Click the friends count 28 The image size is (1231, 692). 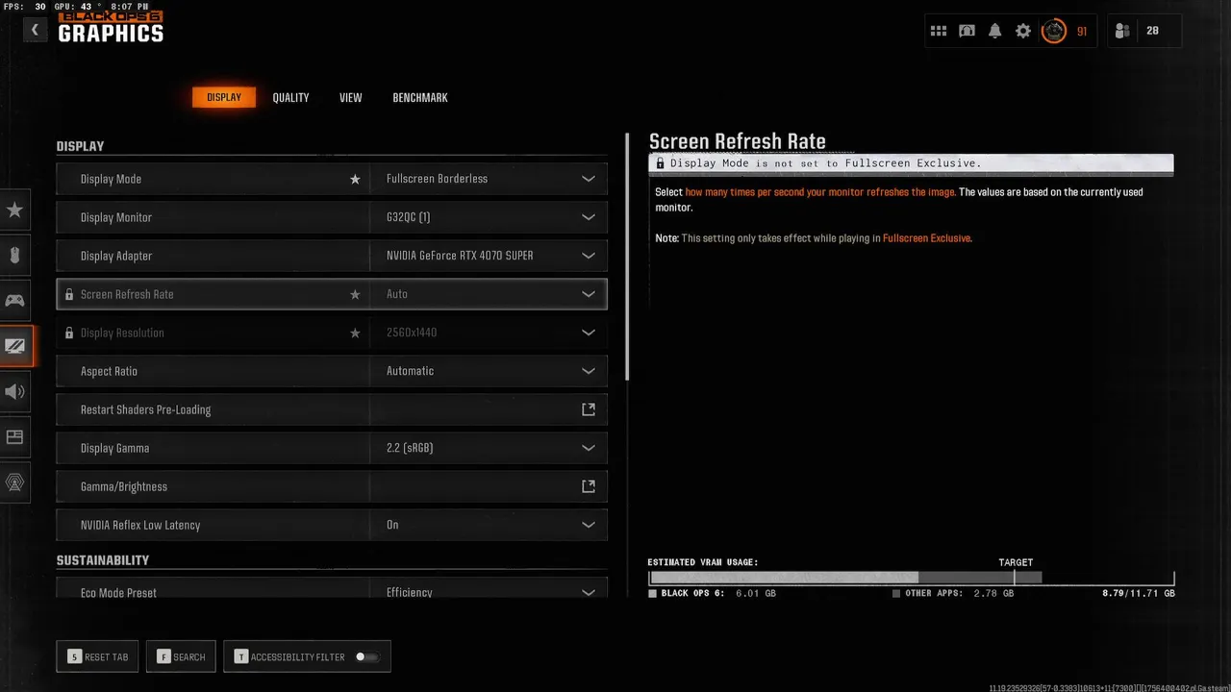1152,31
